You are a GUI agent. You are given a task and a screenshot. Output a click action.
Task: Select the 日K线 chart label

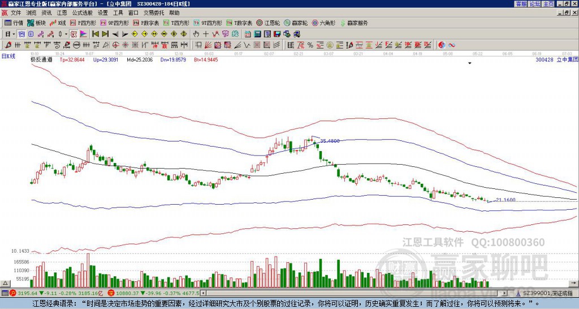click(x=8, y=56)
